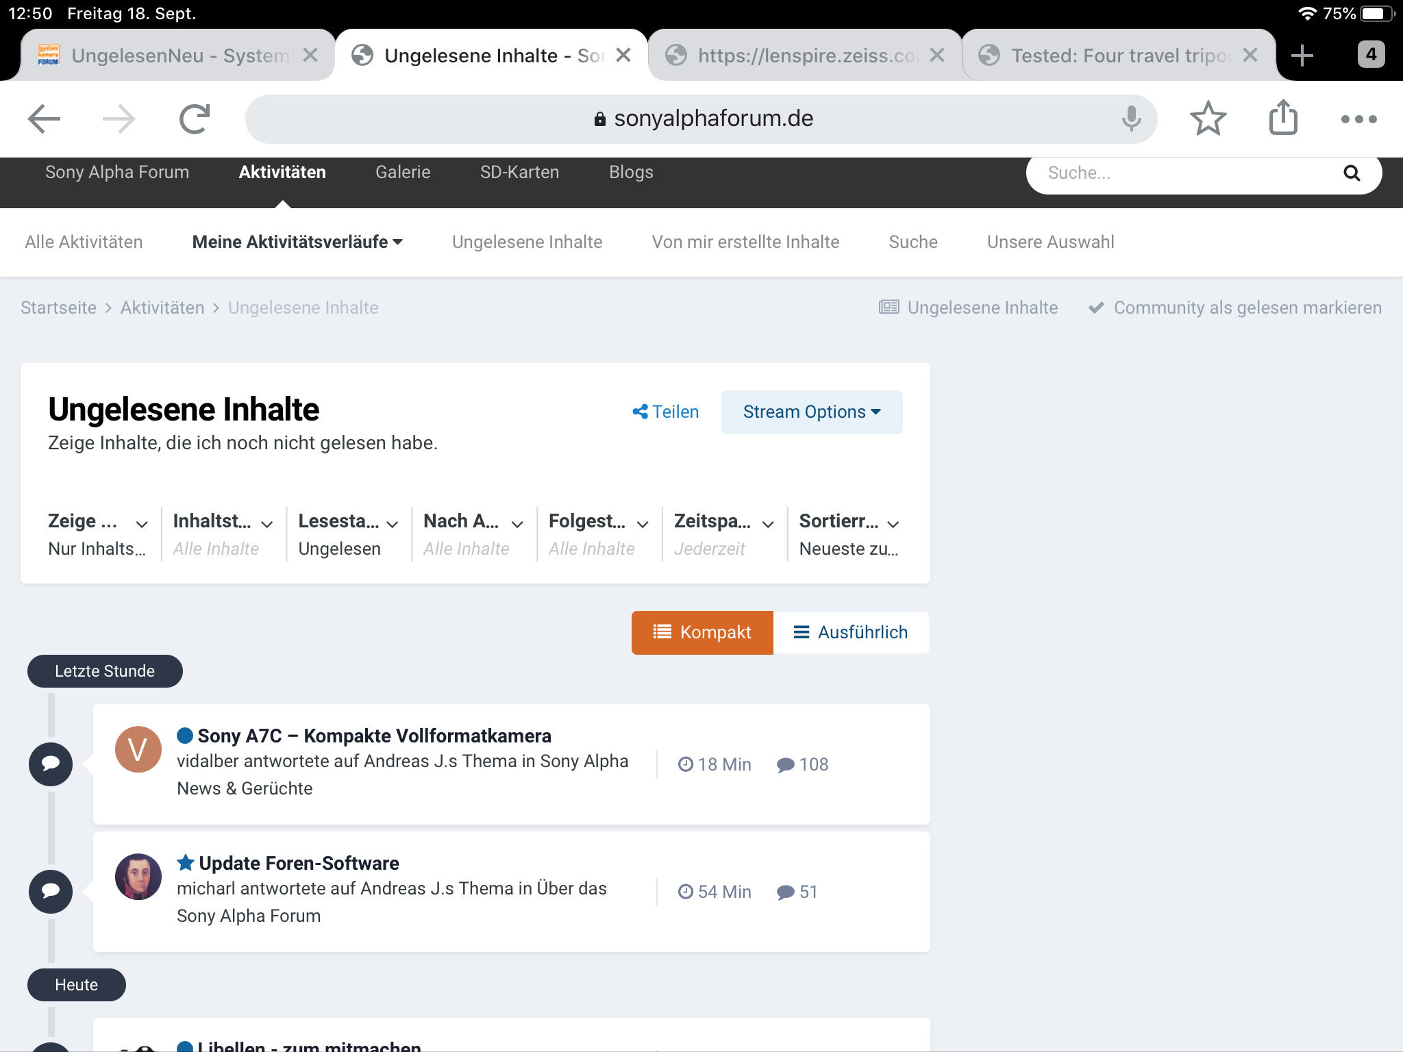This screenshot has height=1052, width=1403.
Task: Reload the page with refresh icon
Action: (x=195, y=119)
